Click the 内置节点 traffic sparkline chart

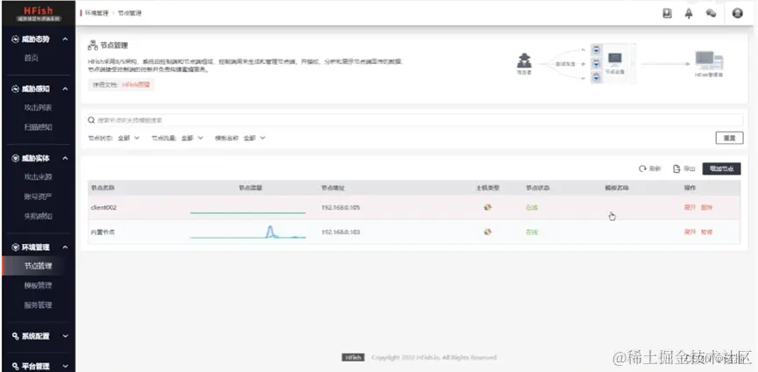(x=248, y=232)
